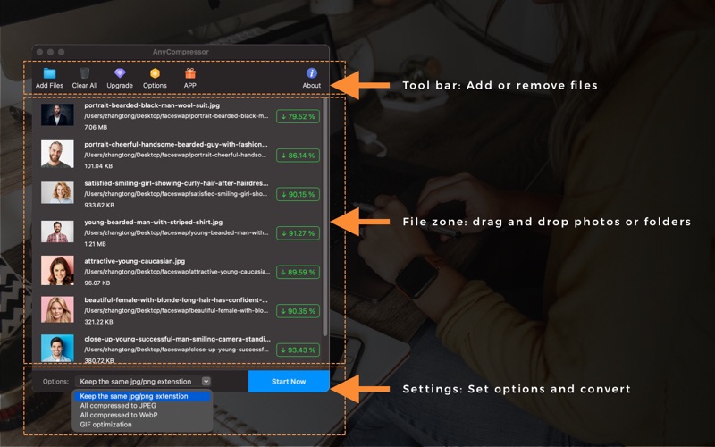This screenshot has height=447, width=715.
Task: Click thumbnail of young-bearded-man-with-striped-shirt.jpg
Action: click(57, 232)
